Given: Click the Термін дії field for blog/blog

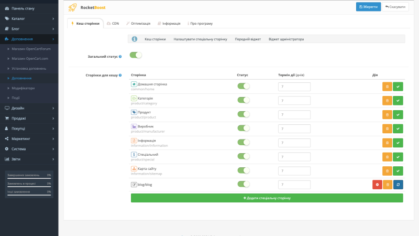Looking at the screenshot, I should pos(294,185).
